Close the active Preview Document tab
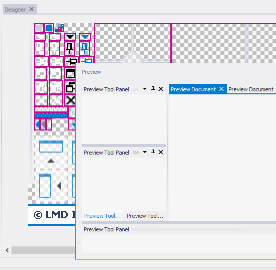 click(221, 89)
